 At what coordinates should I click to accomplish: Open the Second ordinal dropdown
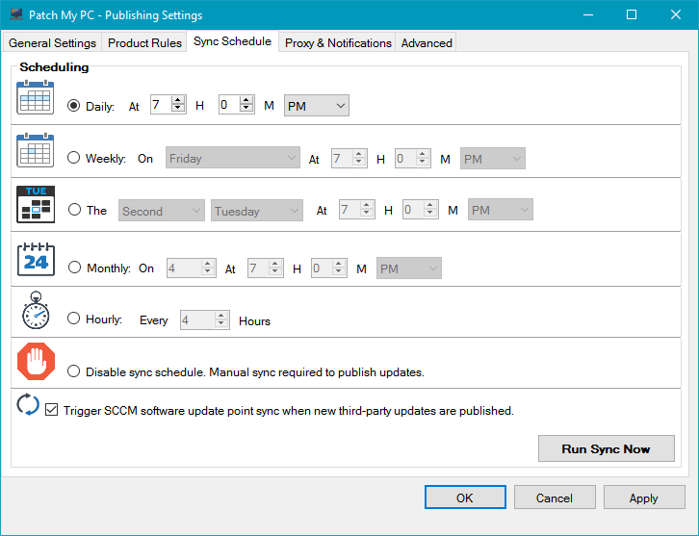tap(162, 211)
